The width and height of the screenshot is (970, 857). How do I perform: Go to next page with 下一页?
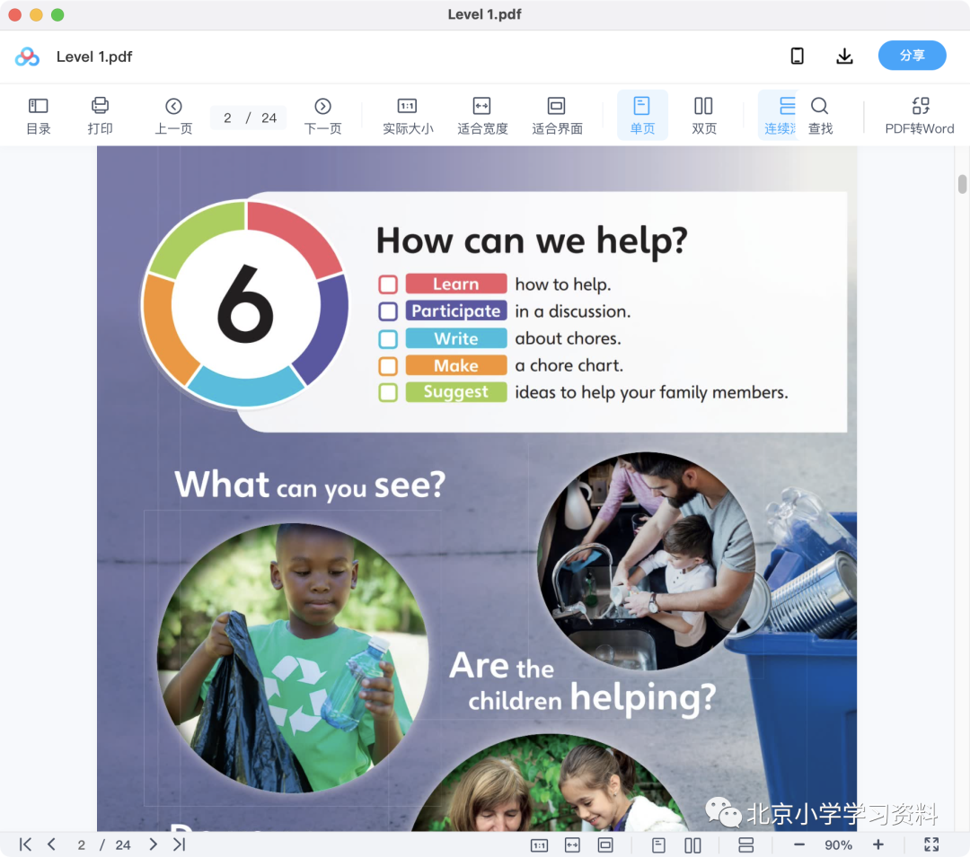323,116
